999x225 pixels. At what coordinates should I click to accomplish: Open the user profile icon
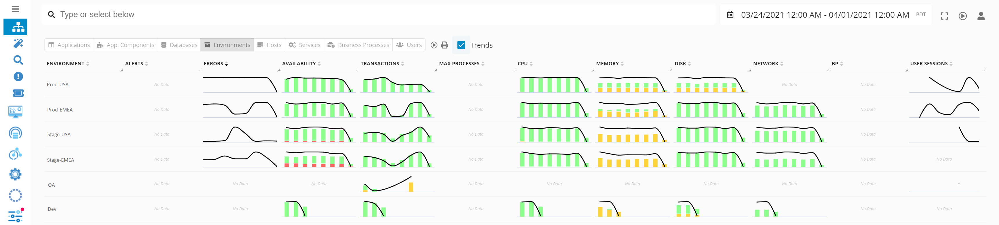[x=981, y=16]
